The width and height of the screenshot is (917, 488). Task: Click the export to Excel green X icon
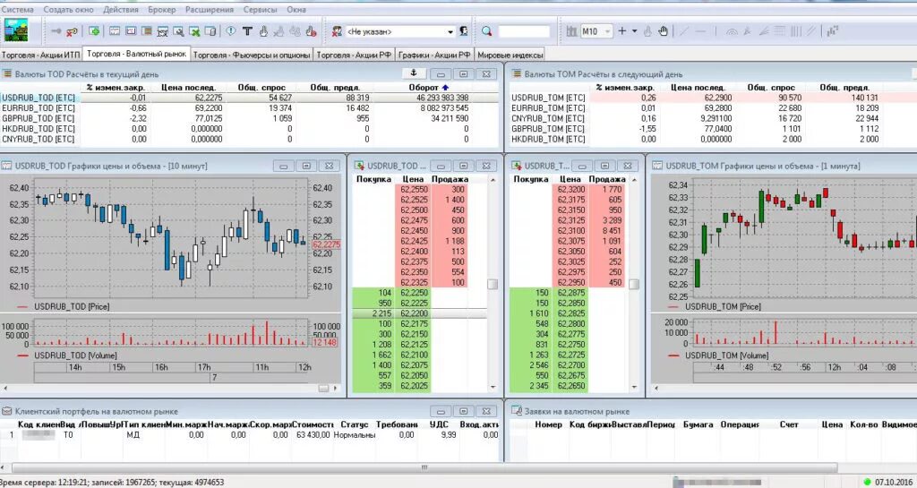194,31
